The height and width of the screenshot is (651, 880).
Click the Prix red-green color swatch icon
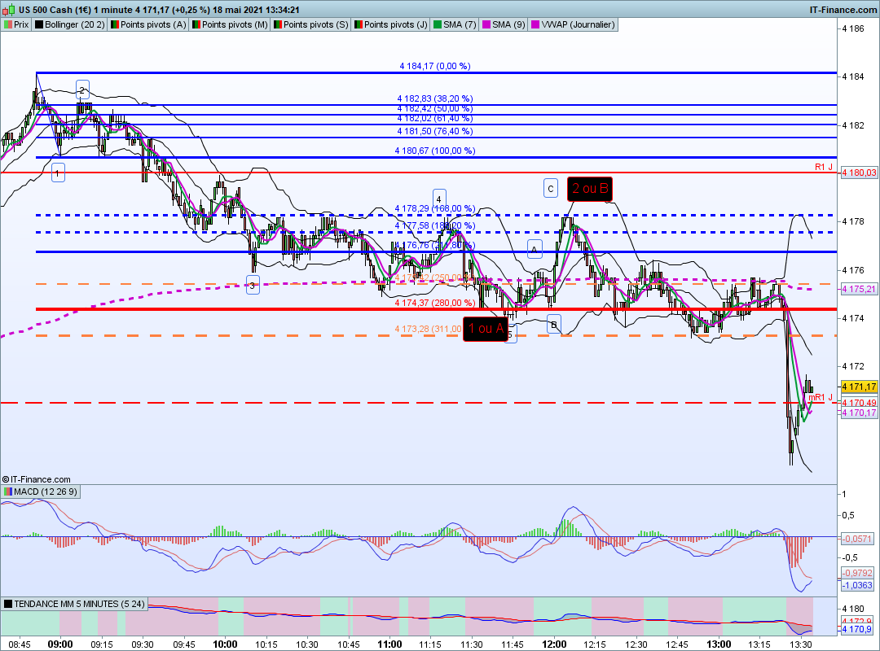[x=8, y=24]
